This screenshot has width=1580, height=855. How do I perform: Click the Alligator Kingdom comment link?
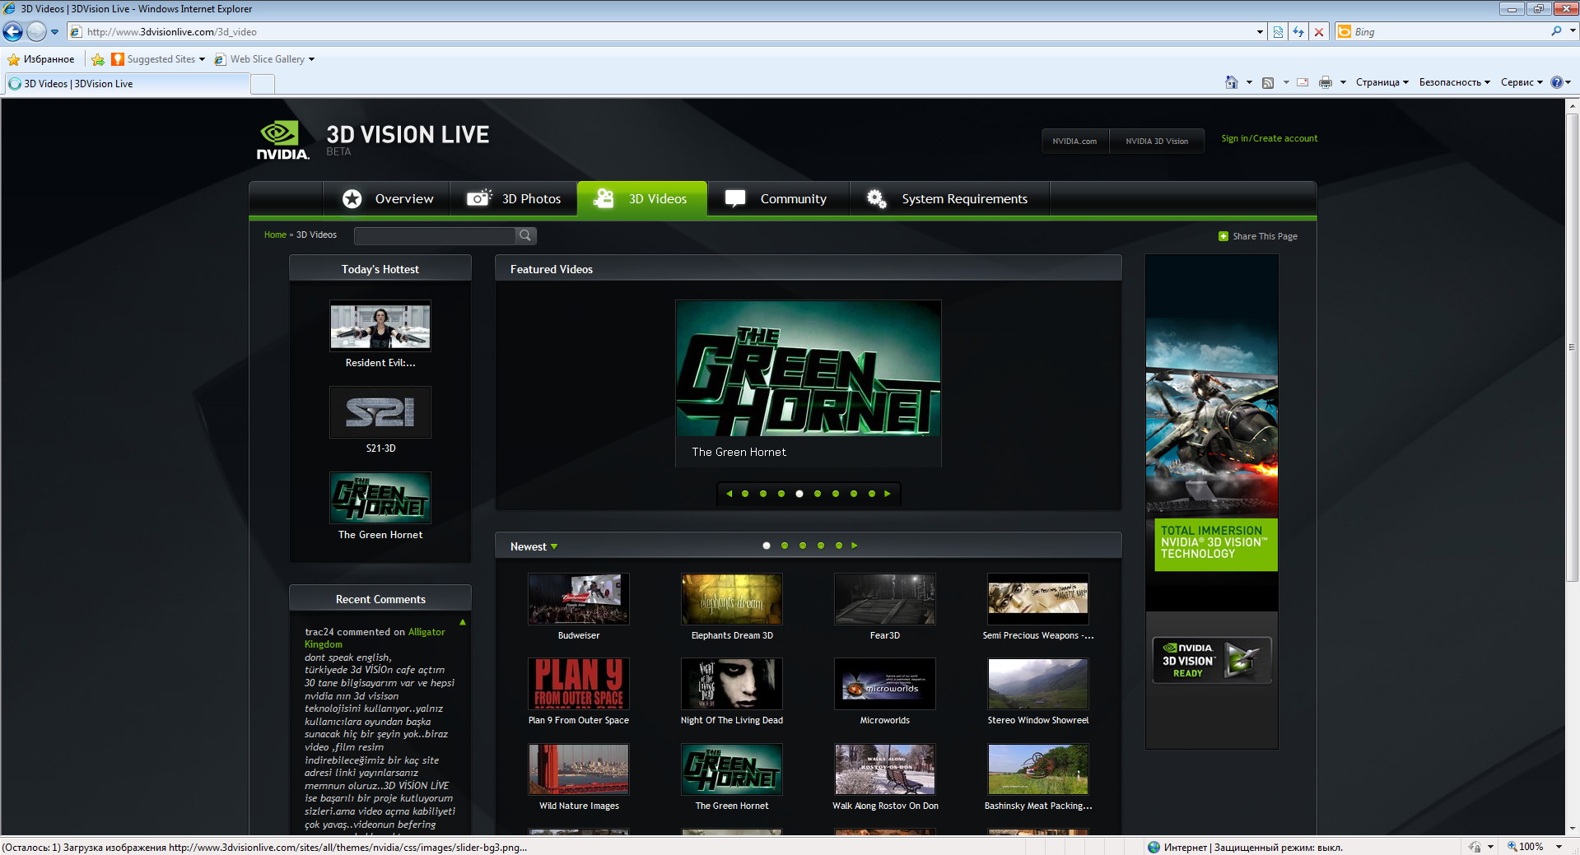click(x=375, y=639)
